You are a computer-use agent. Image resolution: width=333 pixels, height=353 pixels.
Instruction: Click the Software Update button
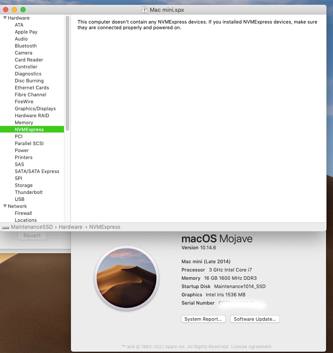(x=255, y=319)
